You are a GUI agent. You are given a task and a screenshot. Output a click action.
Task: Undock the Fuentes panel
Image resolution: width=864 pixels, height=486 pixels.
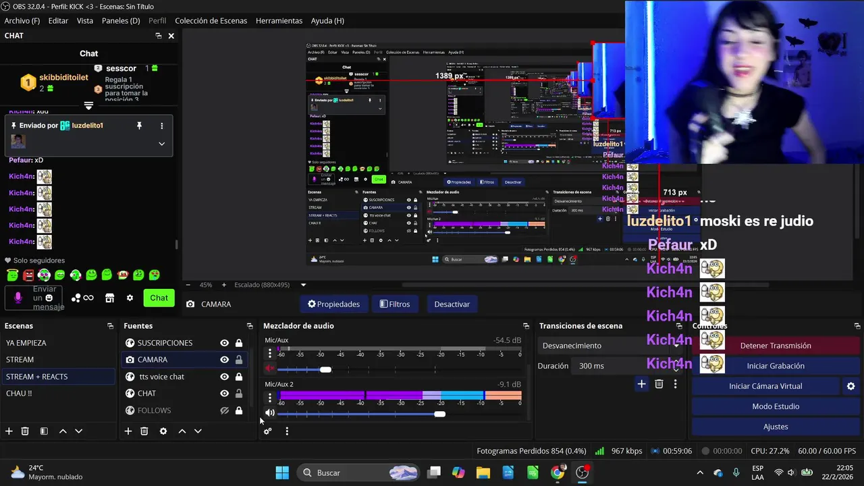[250, 326]
